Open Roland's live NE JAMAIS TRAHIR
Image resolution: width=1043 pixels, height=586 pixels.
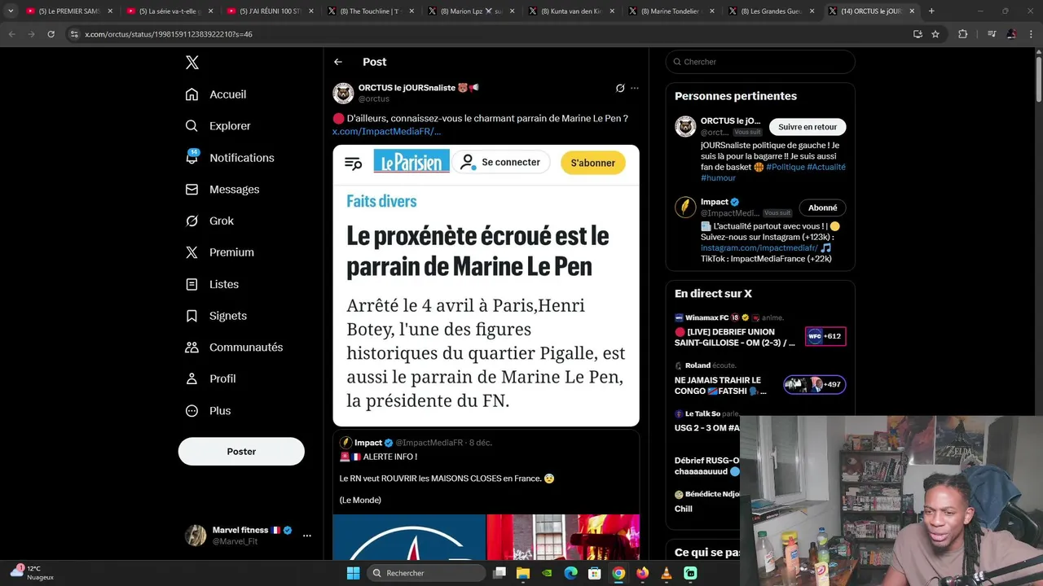point(760,379)
